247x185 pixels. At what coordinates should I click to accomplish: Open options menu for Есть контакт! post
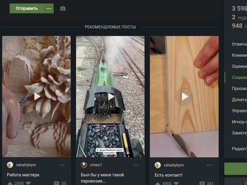pyautogui.click(x=209, y=165)
